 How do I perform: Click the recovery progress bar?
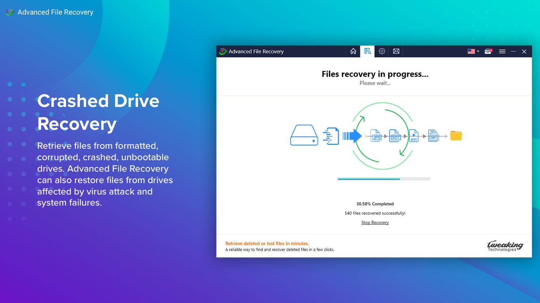pos(383,178)
